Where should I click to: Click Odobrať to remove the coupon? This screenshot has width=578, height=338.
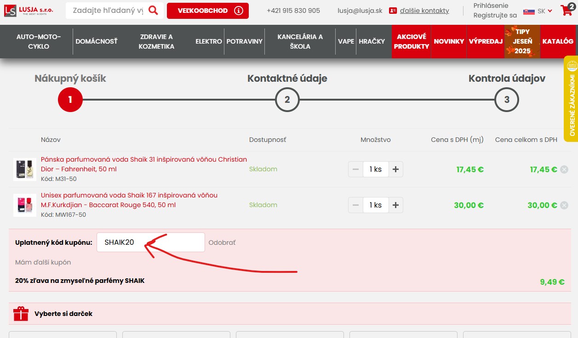coord(222,242)
